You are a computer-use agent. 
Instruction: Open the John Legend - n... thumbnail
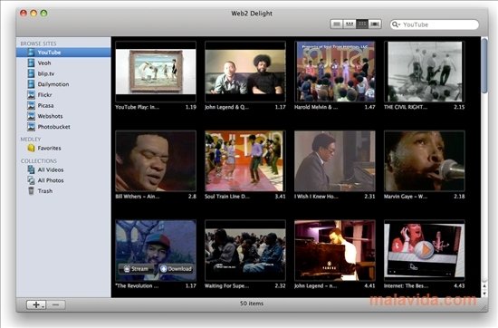(335, 250)
